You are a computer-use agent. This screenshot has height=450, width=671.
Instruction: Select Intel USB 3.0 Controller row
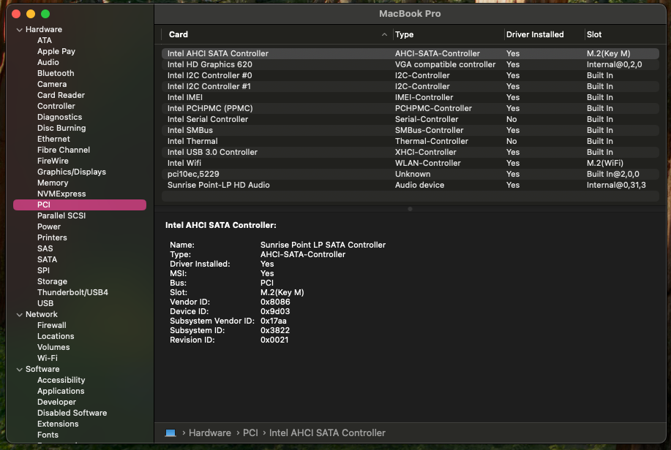pyautogui.click(x=410, y=152)
